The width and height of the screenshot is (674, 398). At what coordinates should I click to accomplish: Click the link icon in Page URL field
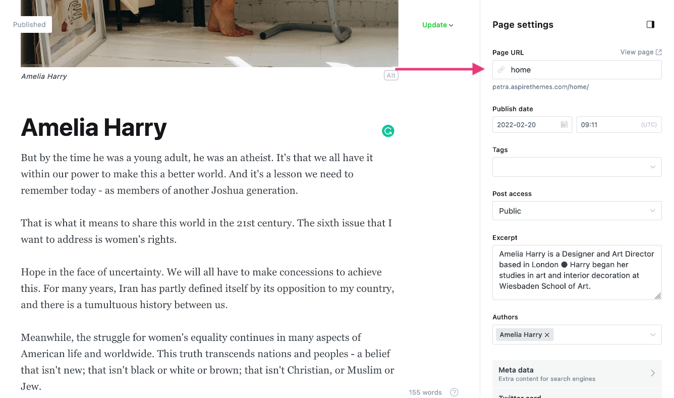501,70
